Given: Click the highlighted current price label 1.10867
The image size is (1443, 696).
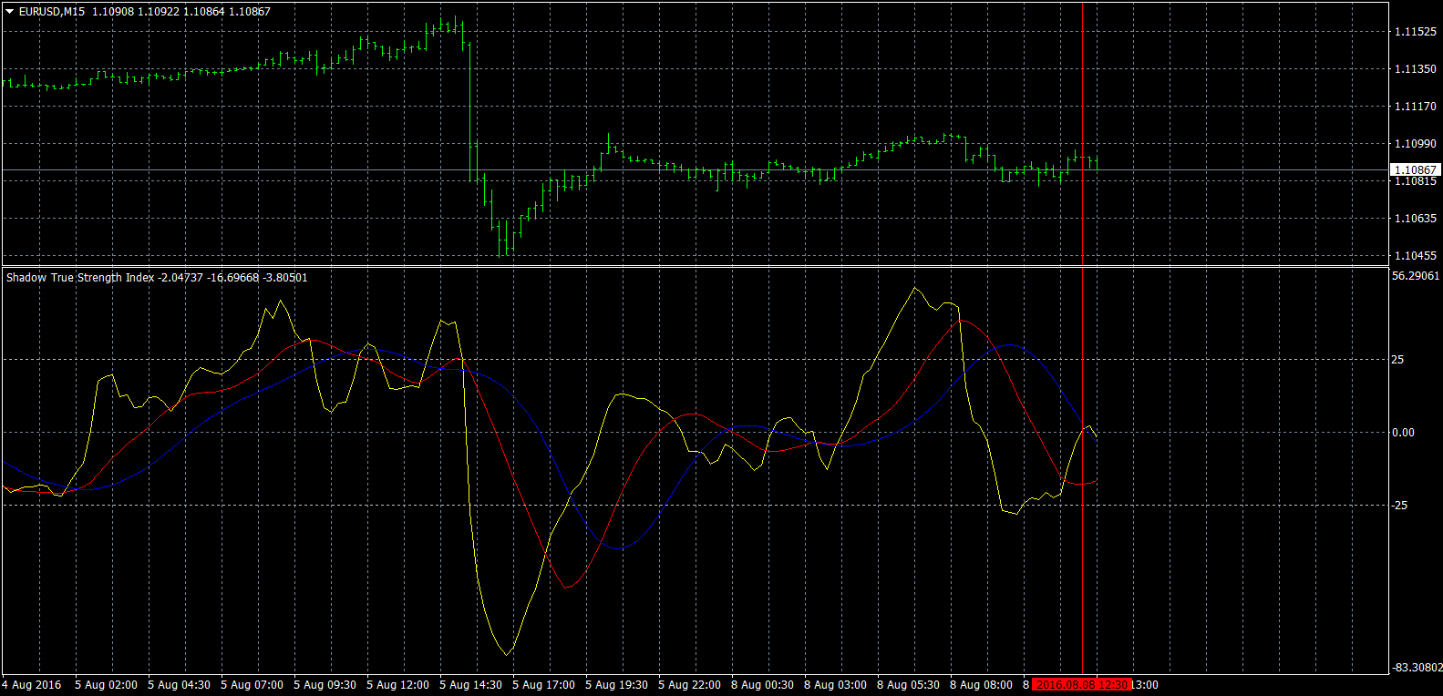Looking at the screenshot, I should [x=1416, y=170].
